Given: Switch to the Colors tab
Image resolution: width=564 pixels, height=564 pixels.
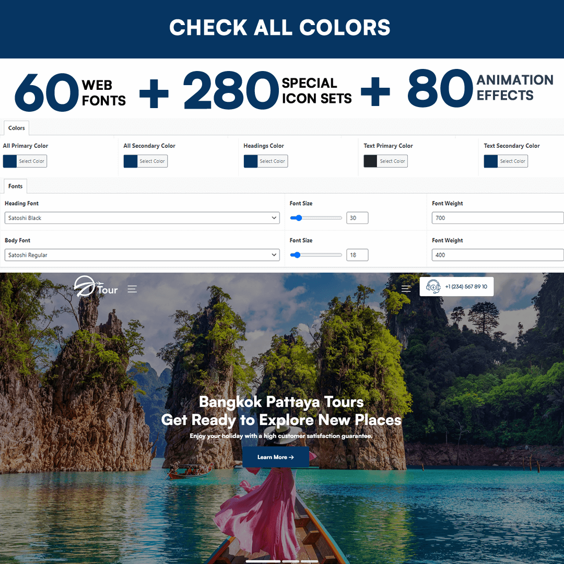Looking at the screenshot, I should [17, 128].
